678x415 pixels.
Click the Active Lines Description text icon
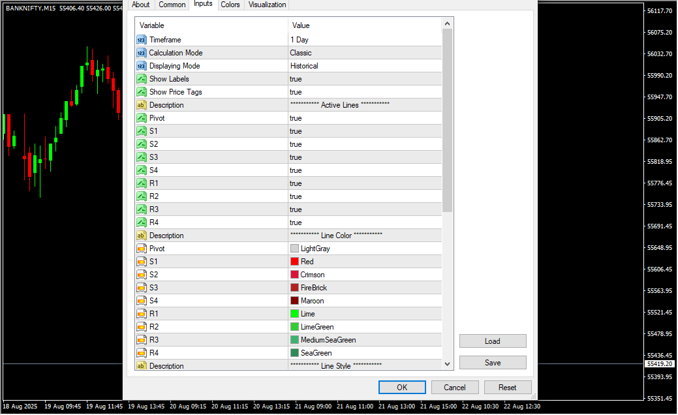click(x=141, y=105)
